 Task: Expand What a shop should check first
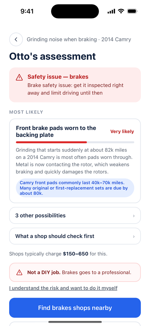(x=75, y=236)
